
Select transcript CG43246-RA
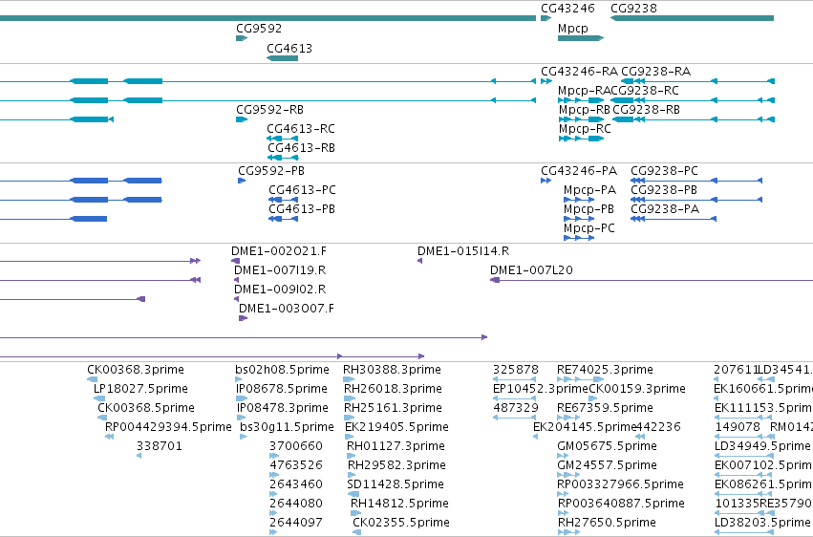click(579, 71)
